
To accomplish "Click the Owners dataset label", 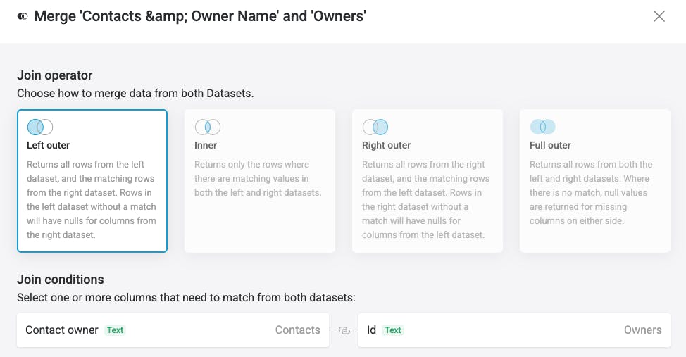I will point(642,330).
